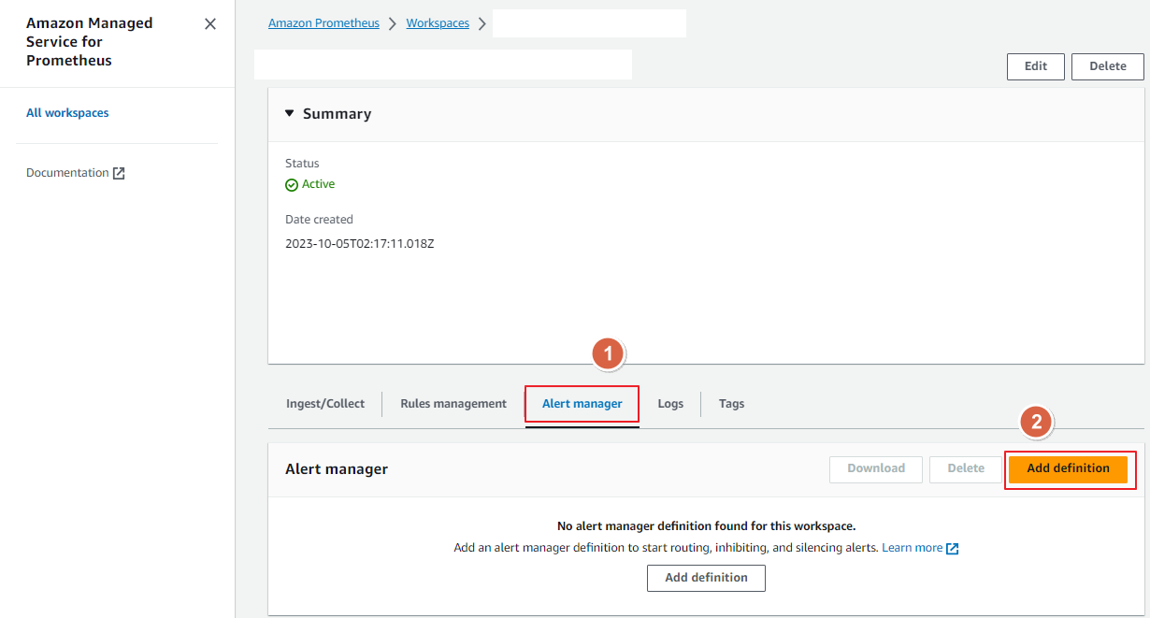Go to the Amazon Prometheus breadcrumb
The image size is (1150, 618).
point(323,23)
